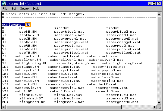Click sabflame.BM in row 10

point(27,67)
